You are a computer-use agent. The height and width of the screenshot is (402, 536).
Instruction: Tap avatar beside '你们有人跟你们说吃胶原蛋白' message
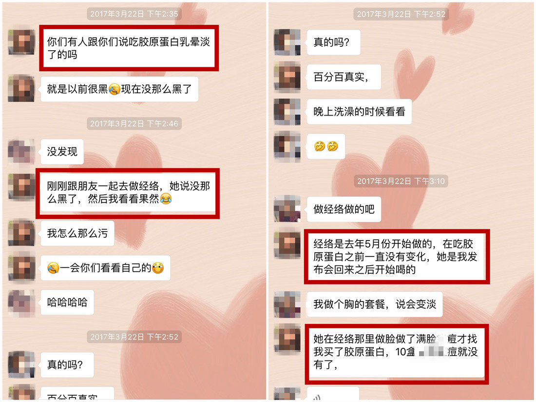(21, 42)
